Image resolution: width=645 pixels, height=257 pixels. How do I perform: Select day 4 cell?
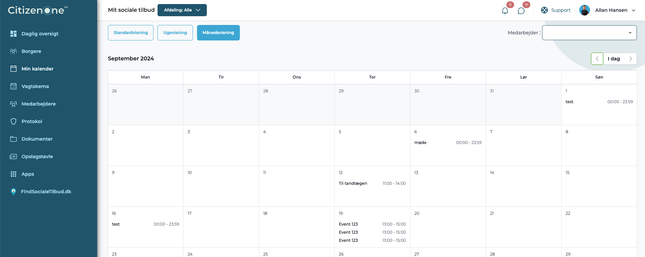pyautogui.click(x=297, y=145)
